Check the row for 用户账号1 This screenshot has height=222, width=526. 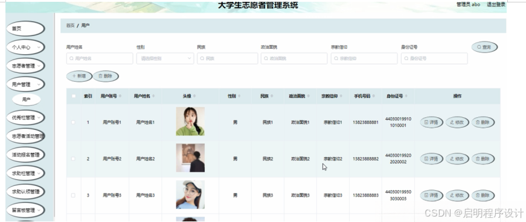click(74, 122)
